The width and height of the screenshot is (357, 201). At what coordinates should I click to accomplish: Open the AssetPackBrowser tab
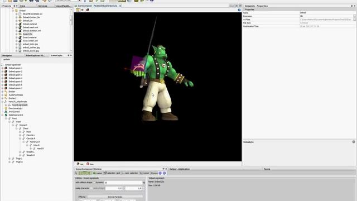coord(63,6)
